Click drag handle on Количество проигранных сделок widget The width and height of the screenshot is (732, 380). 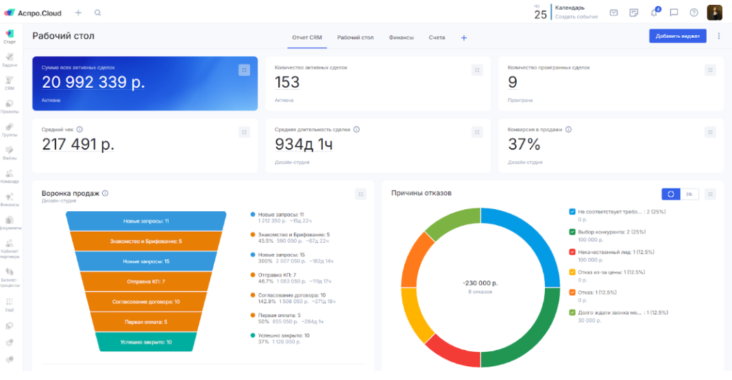(x=710, y=70)
